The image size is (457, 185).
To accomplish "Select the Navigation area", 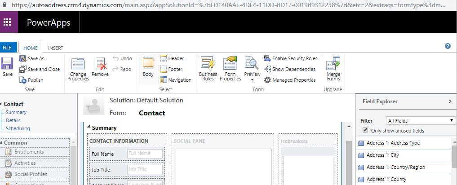I will (176, 80).
